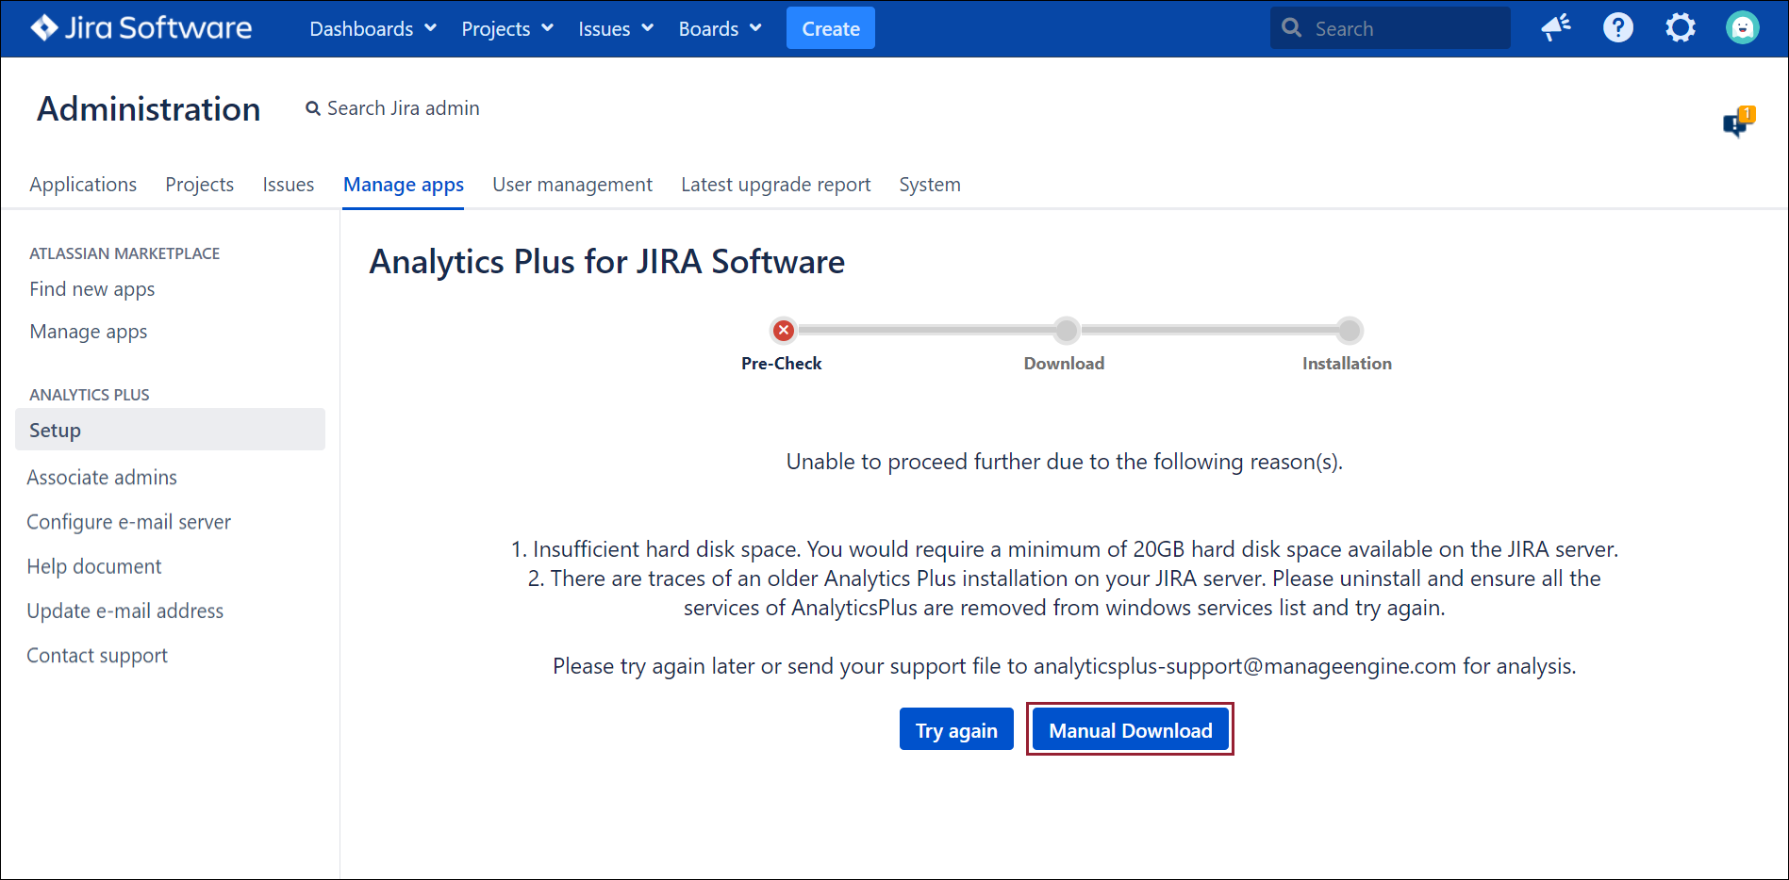Open the settings gear icon
Viewport: 1789px width, 880px height.
click(x=1680, y=28)
